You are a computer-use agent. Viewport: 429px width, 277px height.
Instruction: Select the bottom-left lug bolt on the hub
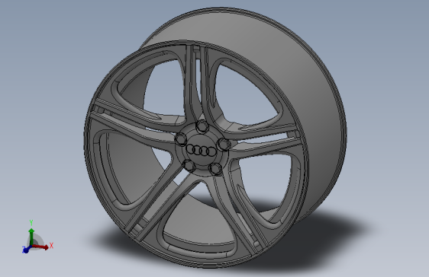tap(189, 165)
